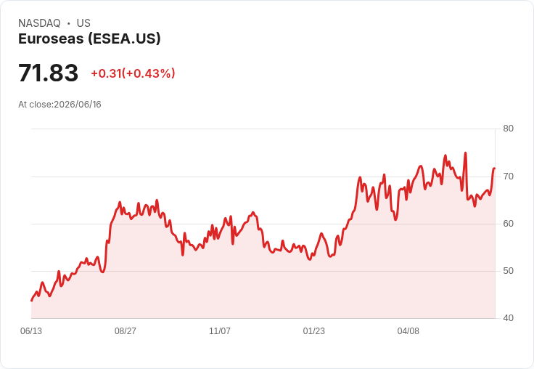Click the 04/08 date axis label

tap(408, 331)
